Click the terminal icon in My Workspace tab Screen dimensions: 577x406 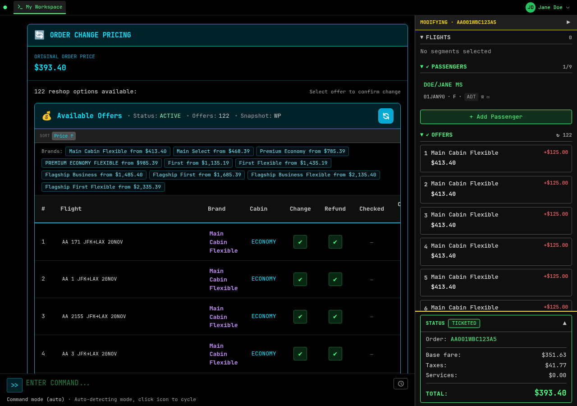tap(20, 7)
